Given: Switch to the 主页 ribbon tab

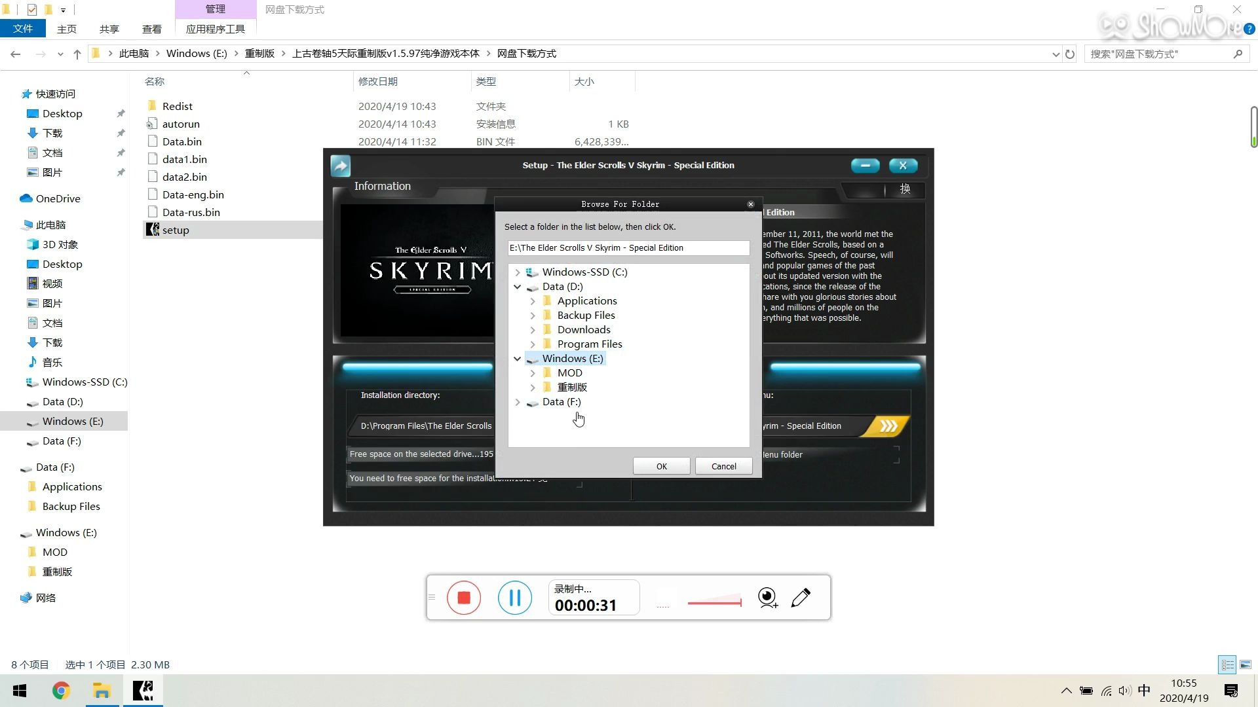Looking at the screenshot, I should [x=66, y=29].
